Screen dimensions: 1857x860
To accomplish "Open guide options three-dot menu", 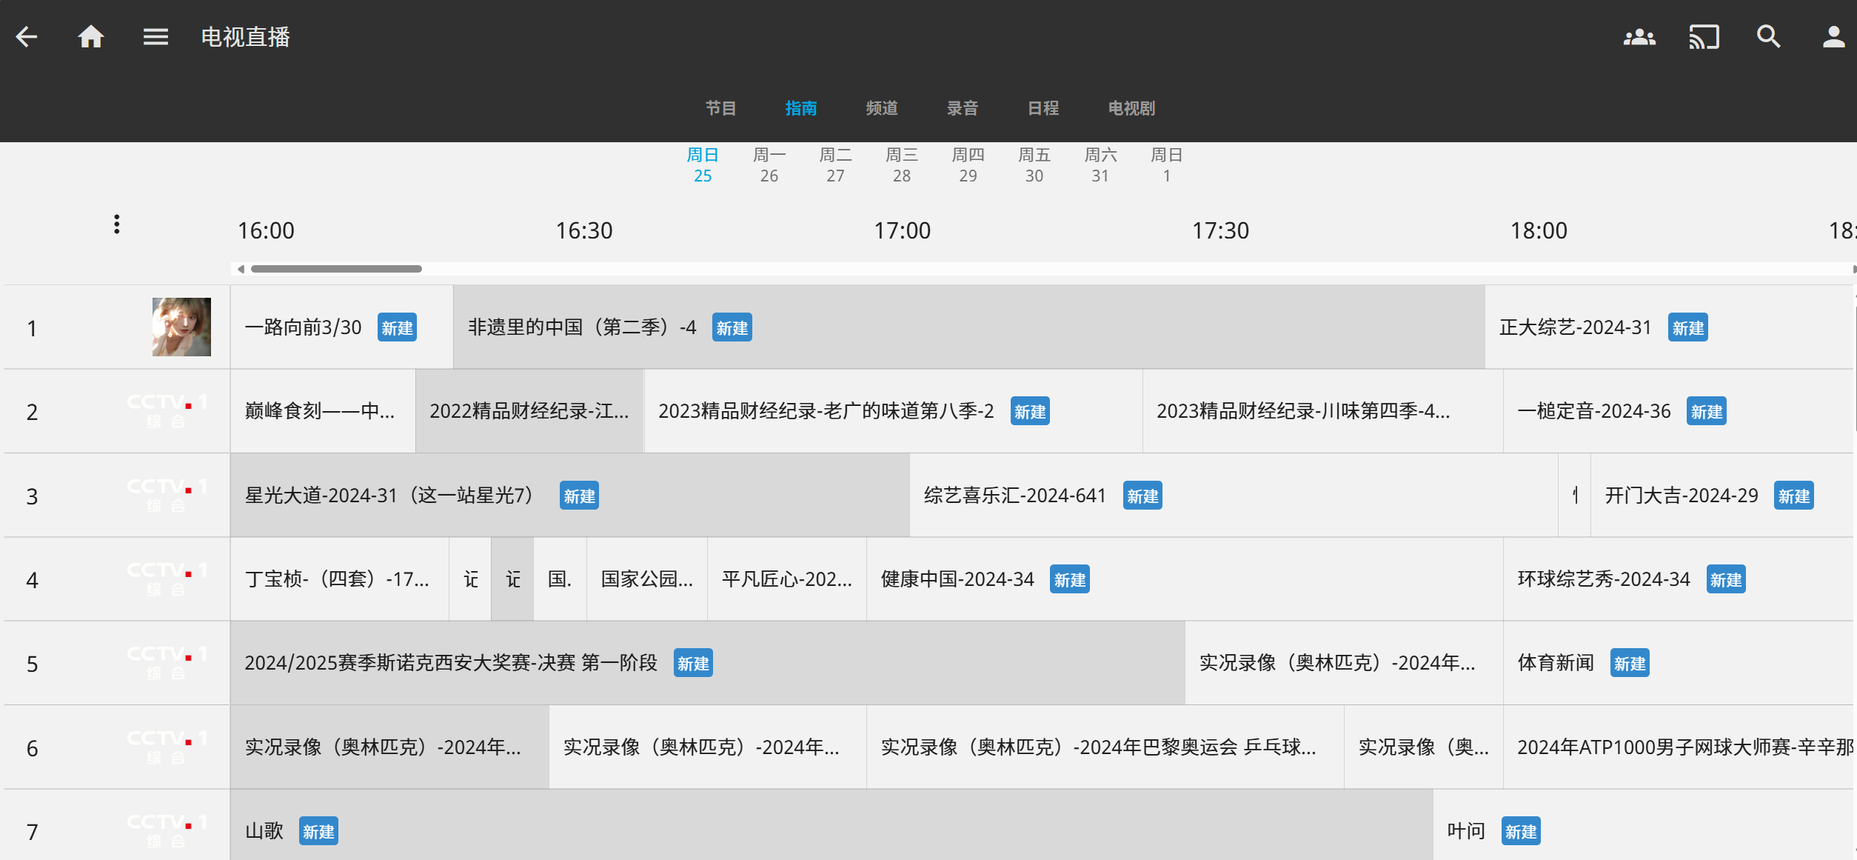I will pos(116,224).
